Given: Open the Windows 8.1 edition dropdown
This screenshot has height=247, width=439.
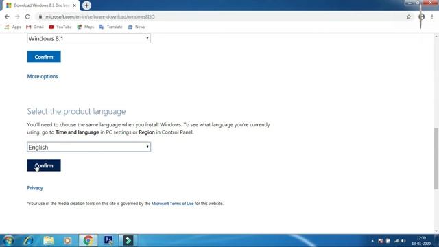Looking at the screenshot, I should (89, 38).
